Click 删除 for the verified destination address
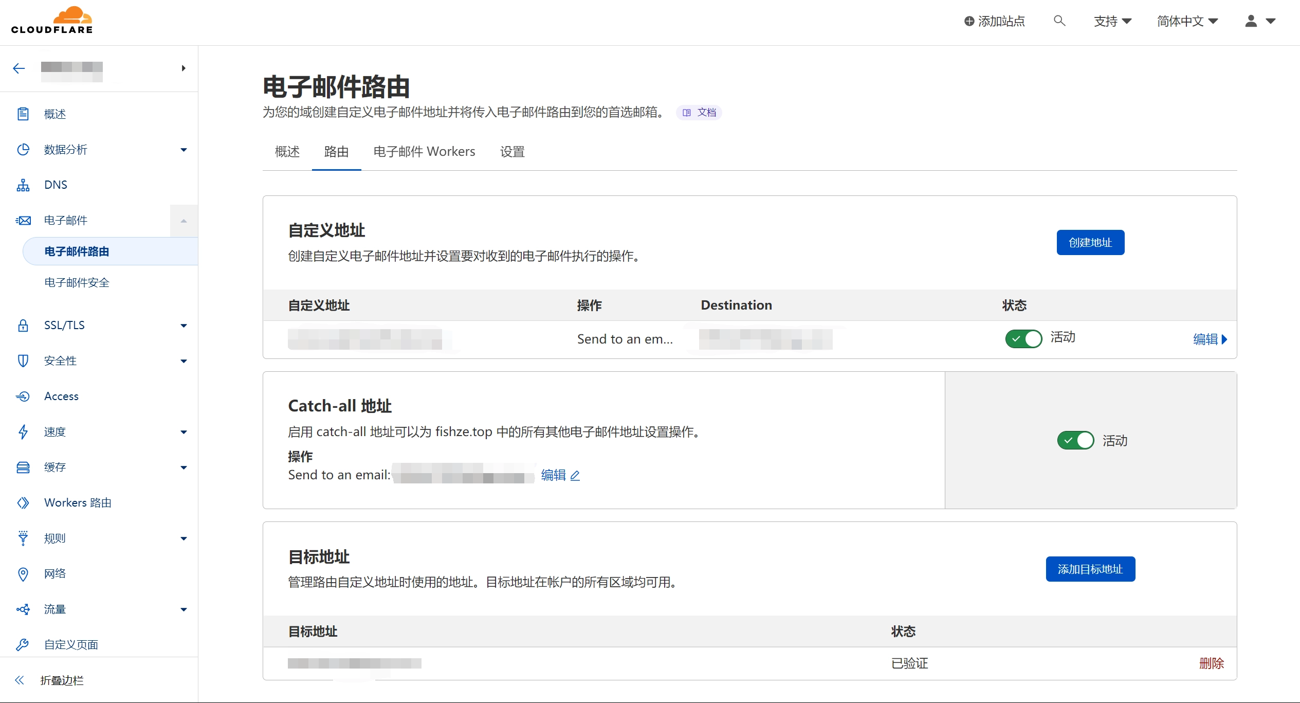Viewport: 1300px width, 703px height. click(1211, 663)
